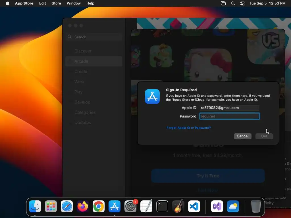Click the Sign-In Required heading
The height and width of the screenshot is (218, 291).
click(x=181, y=90)
